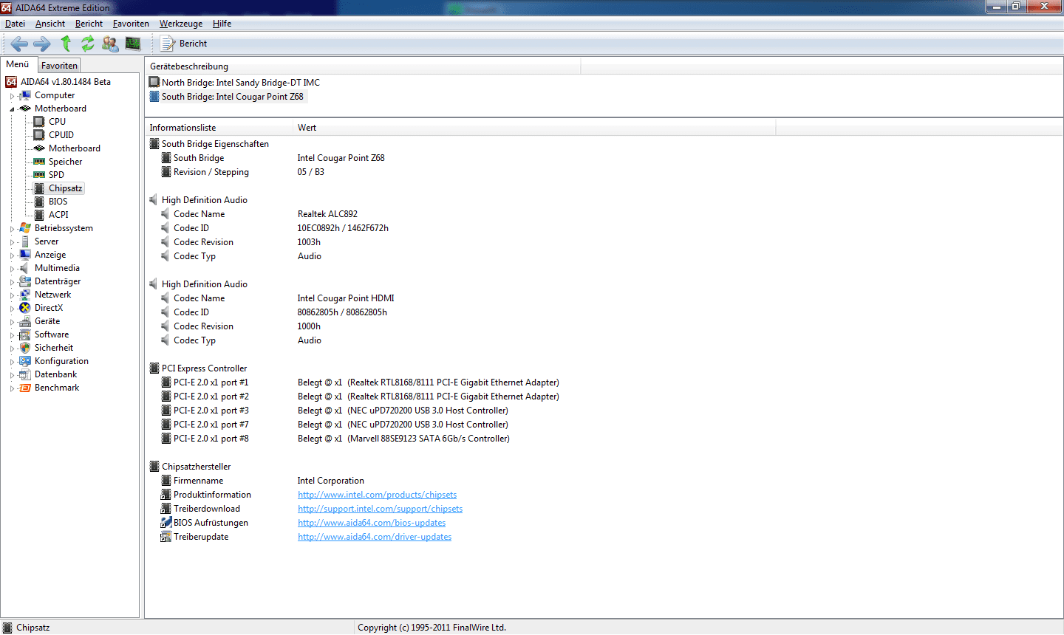Expand the Netzwerk tree node
The width and height of the screenshot is (1064, 635).
[12, 295]
